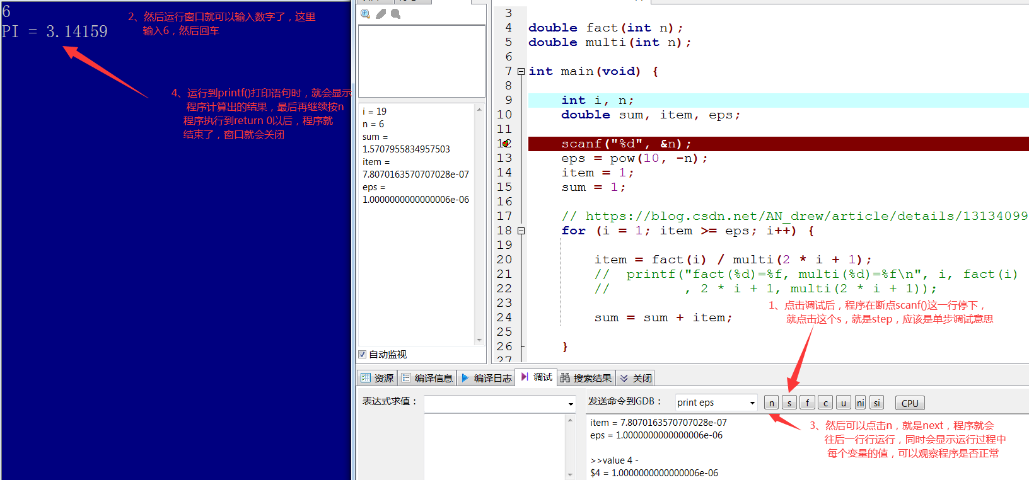Click the 'sum = sum + item;' code line
Screen dimensions: 1029x480
tap(663, 317)
